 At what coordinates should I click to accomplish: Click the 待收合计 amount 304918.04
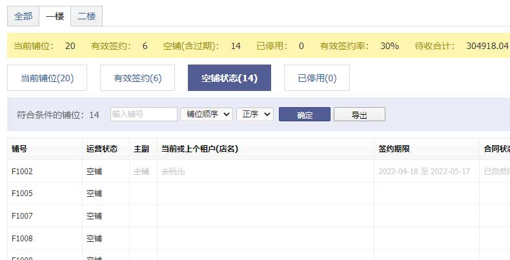487,46
